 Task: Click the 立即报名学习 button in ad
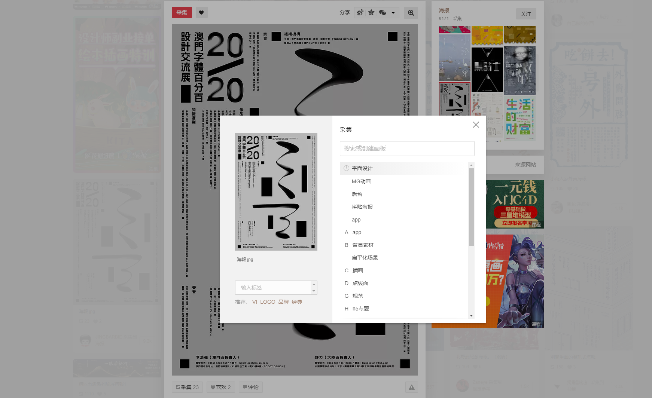click(517, 223)
